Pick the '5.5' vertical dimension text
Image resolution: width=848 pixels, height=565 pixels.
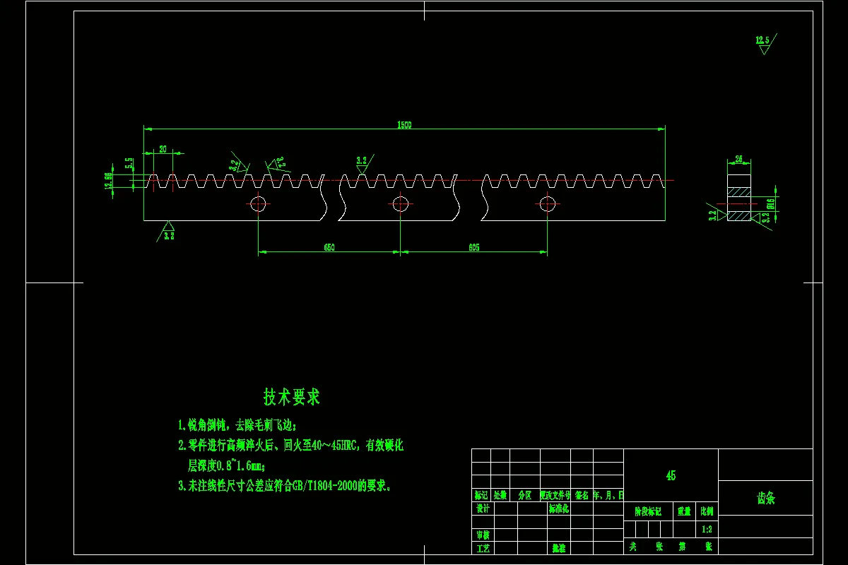(x=129, y=163)
